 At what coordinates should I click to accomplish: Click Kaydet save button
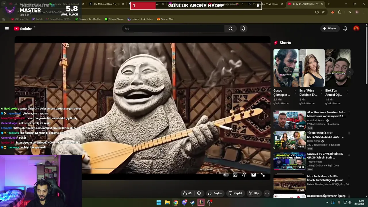point(235,193)
